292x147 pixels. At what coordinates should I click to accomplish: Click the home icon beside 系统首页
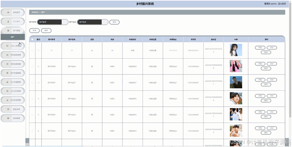click(8, 12)
